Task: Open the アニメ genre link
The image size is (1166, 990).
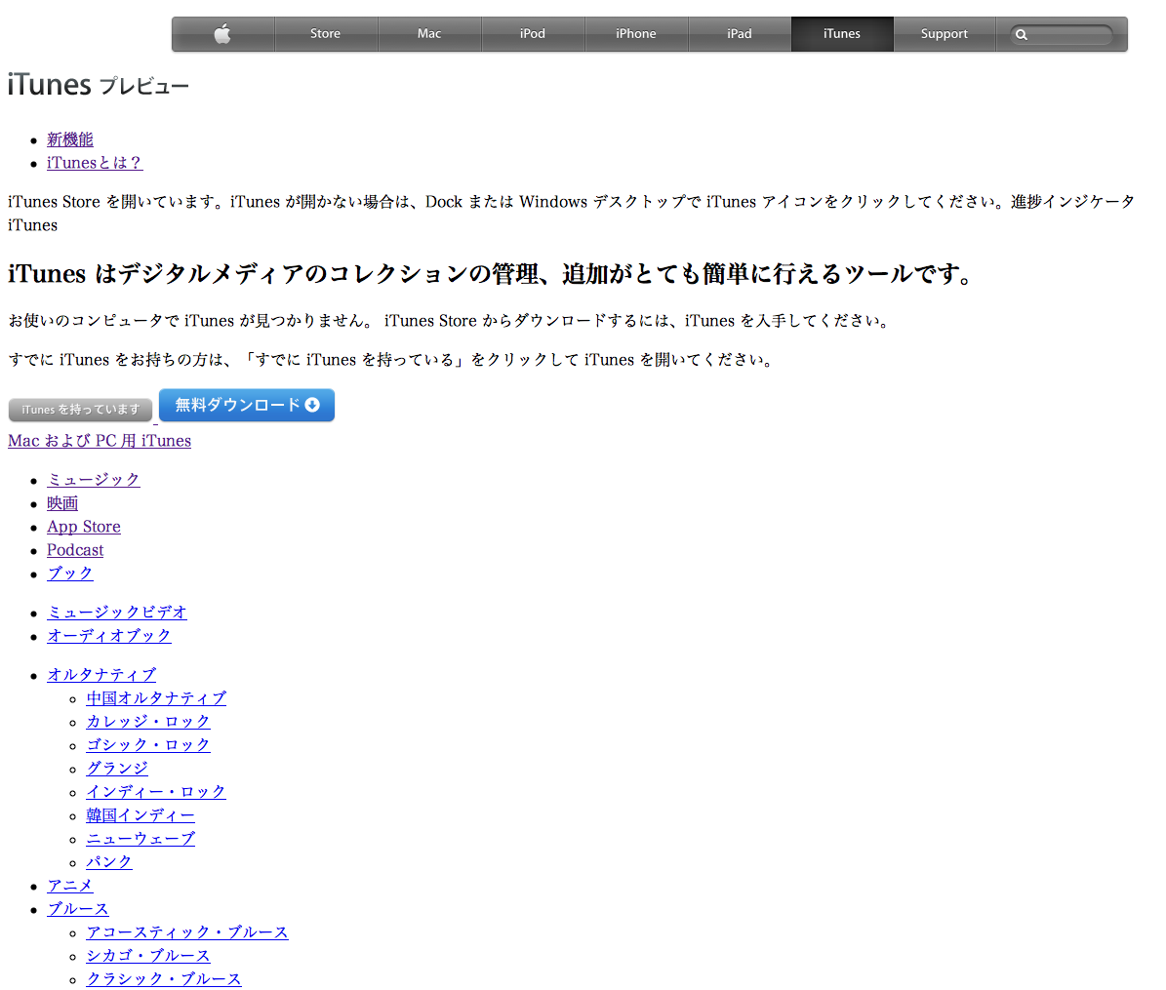Action: 70,886
